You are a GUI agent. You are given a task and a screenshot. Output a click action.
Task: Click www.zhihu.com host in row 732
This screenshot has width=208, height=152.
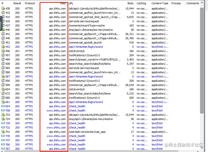[x=56, y=127]
